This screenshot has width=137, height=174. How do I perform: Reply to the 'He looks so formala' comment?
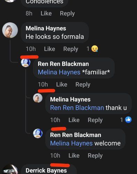[x=71, y=49]
